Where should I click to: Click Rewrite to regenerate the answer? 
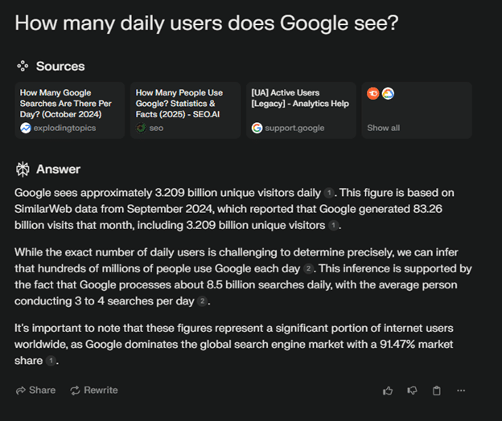tap(93, 390)
